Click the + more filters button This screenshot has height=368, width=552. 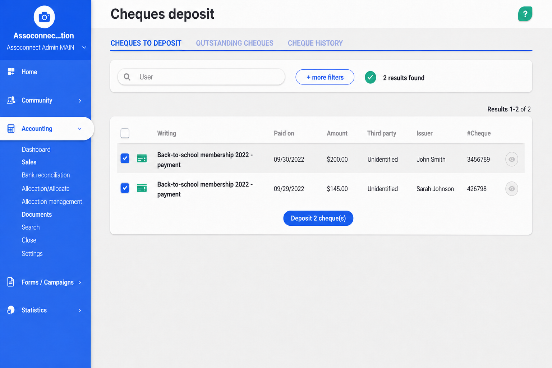(x=325, y=77)
